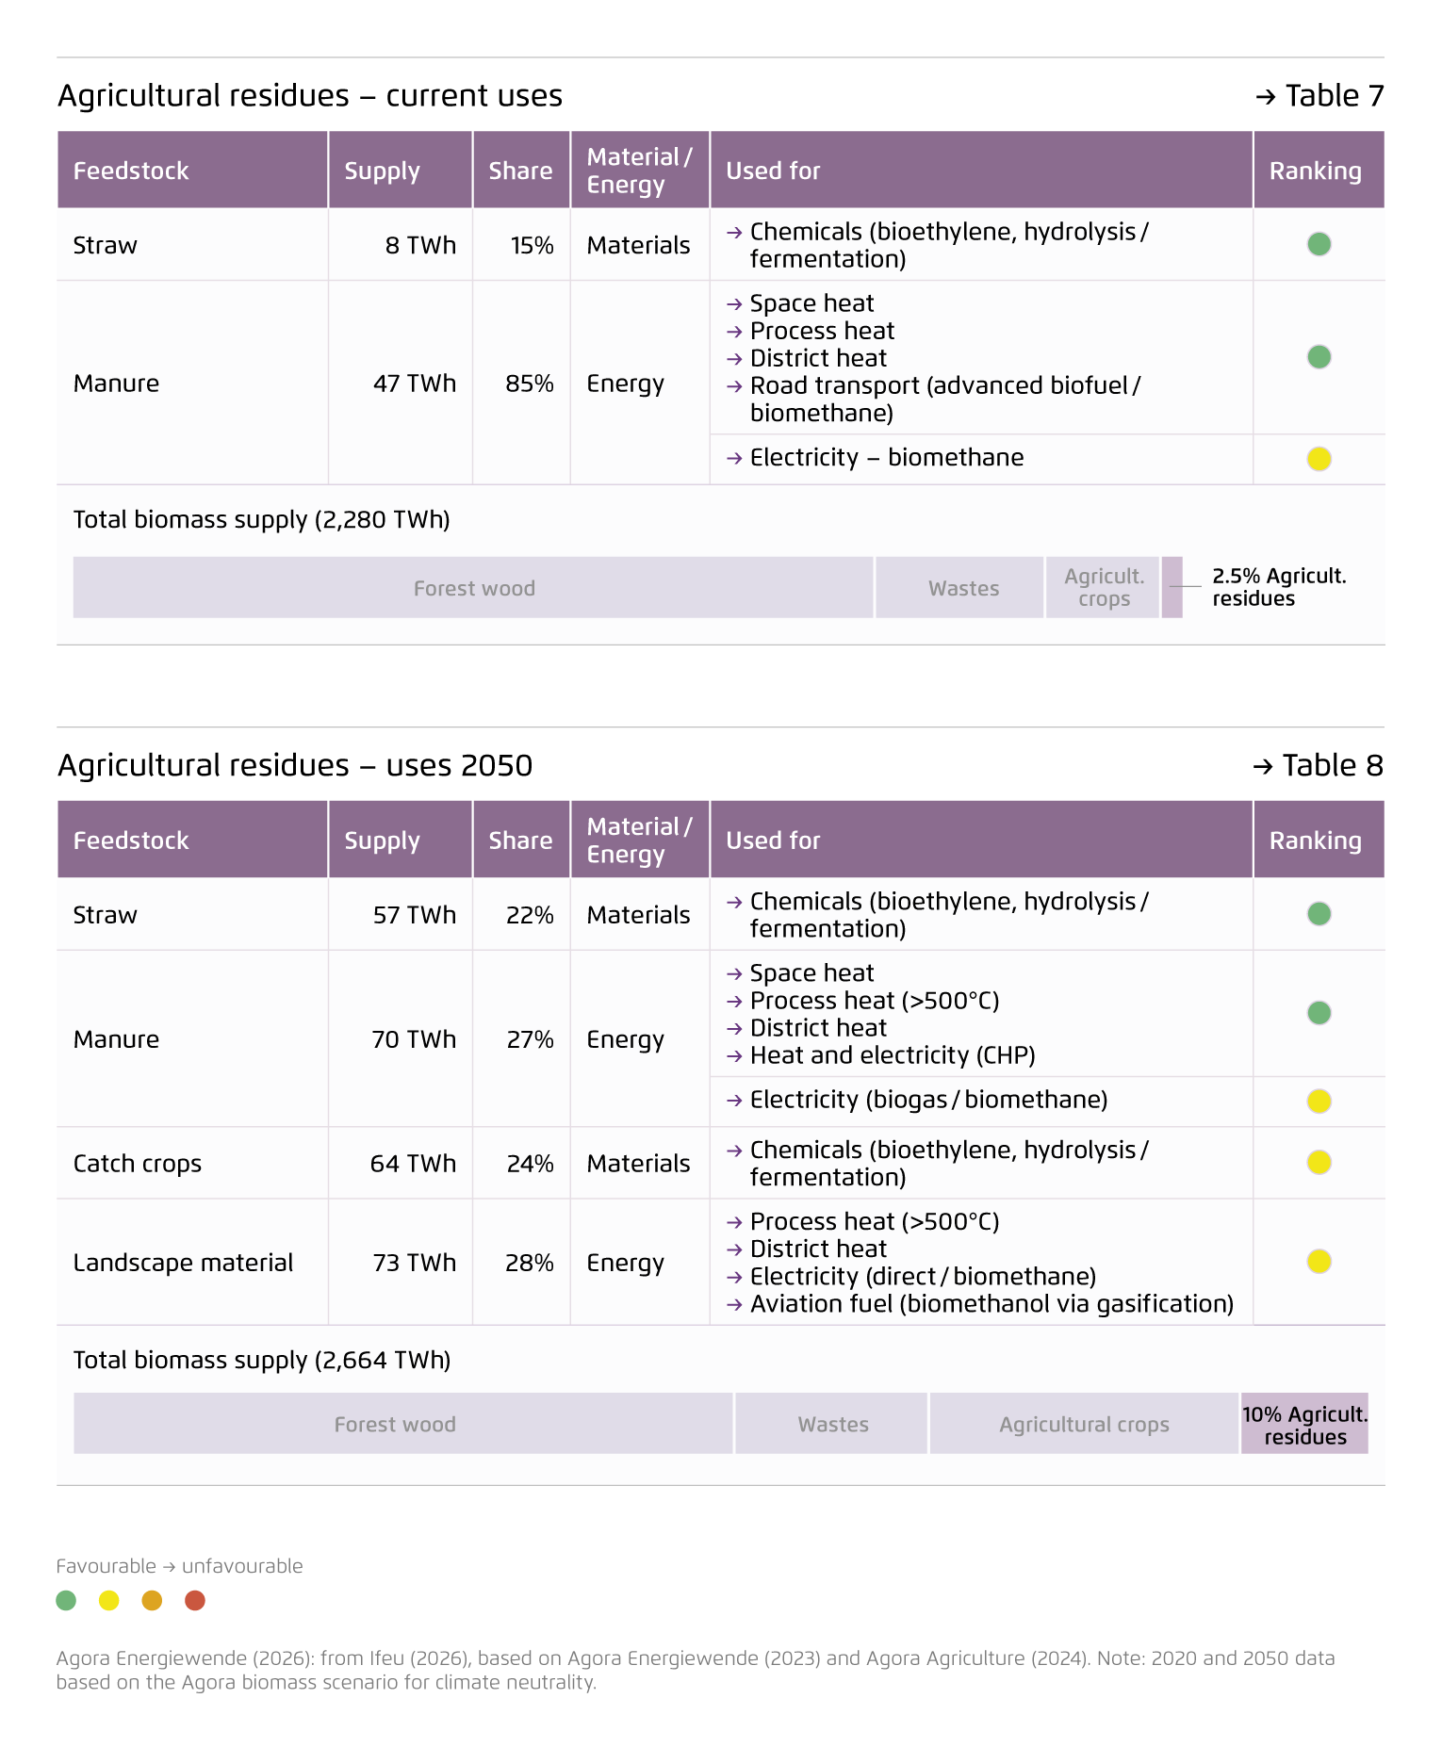
Task: Click the yellow dot in the bottom legend
Action: [109, 1600]
